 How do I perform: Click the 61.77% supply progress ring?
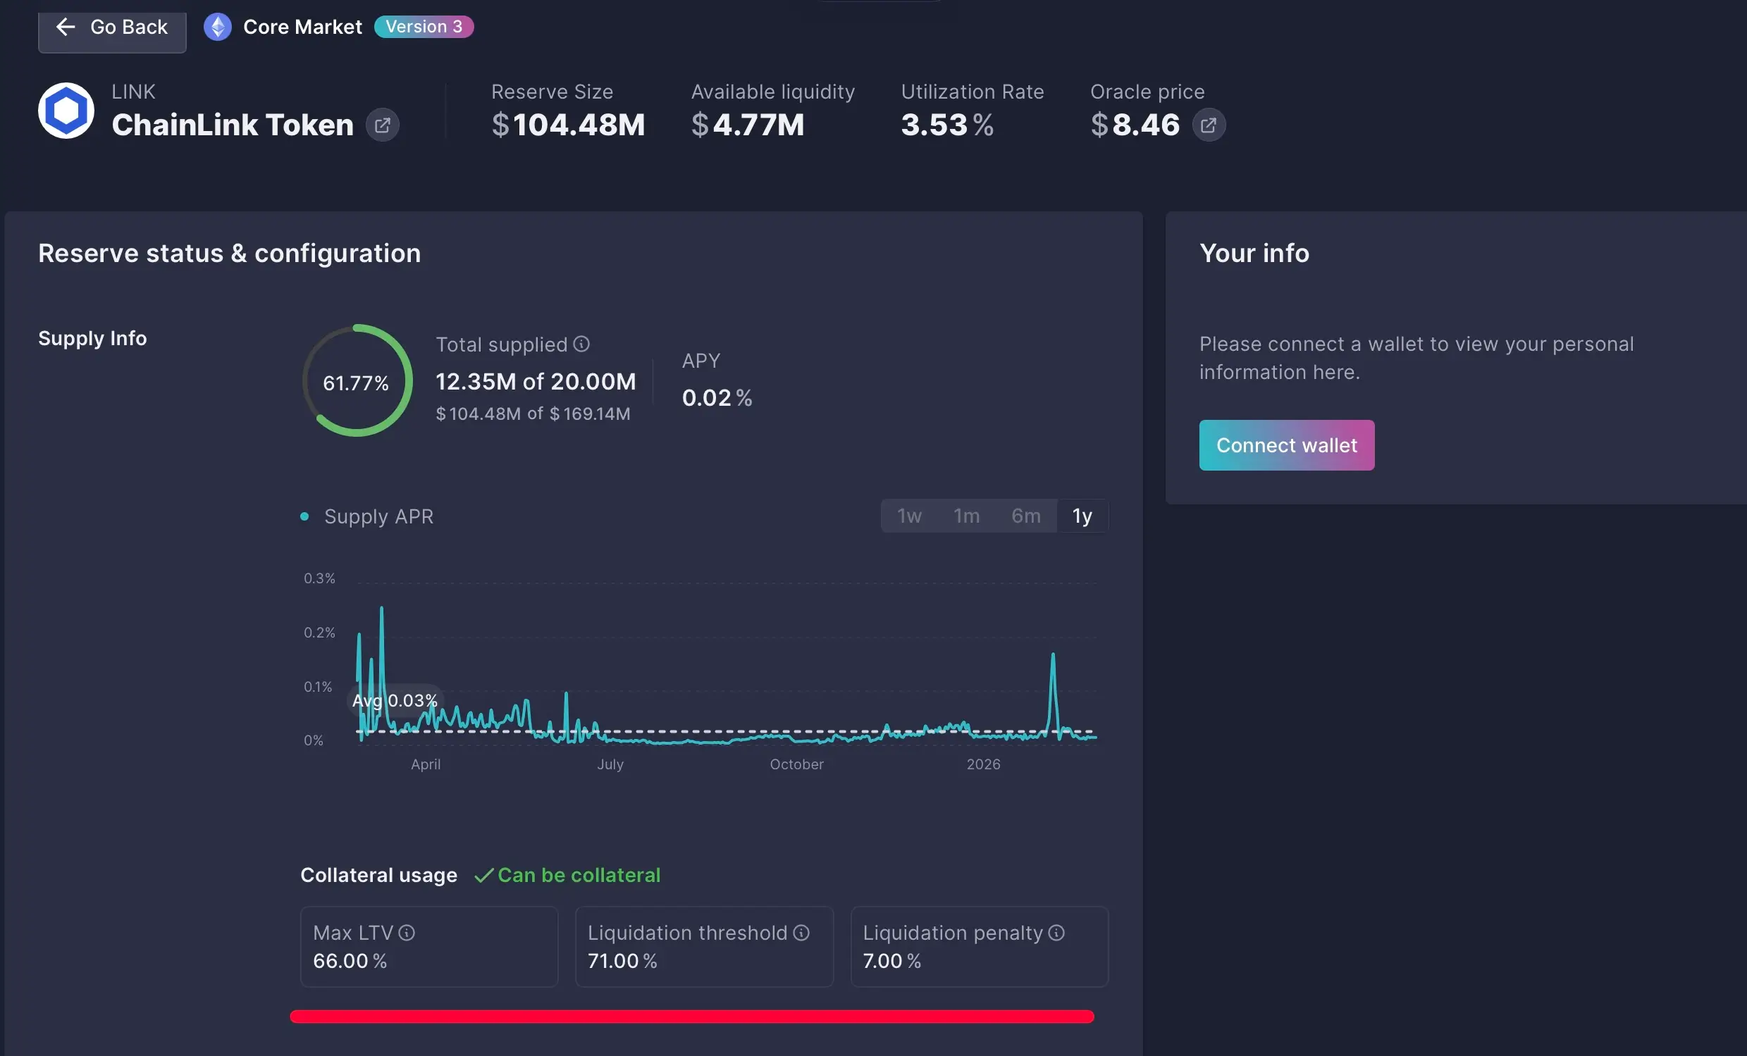(x=357, y=381)
